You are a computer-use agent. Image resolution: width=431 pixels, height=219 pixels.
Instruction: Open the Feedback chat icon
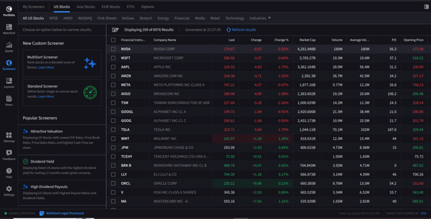[x=9, y=153]
